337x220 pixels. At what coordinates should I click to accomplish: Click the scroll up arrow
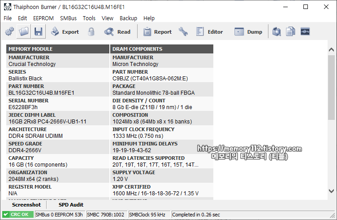[332, 50]
